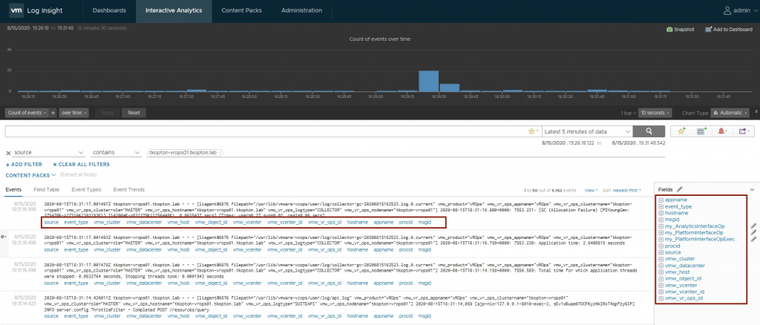Open the Administration tab
This screenshot has width=760, height=325.
tap(301, 10)
